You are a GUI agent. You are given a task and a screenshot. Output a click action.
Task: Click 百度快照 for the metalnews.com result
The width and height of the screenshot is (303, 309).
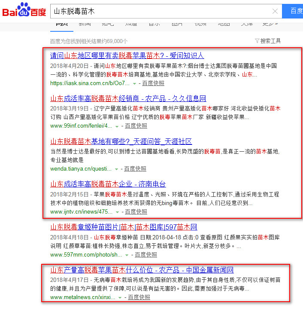point(139,297)
